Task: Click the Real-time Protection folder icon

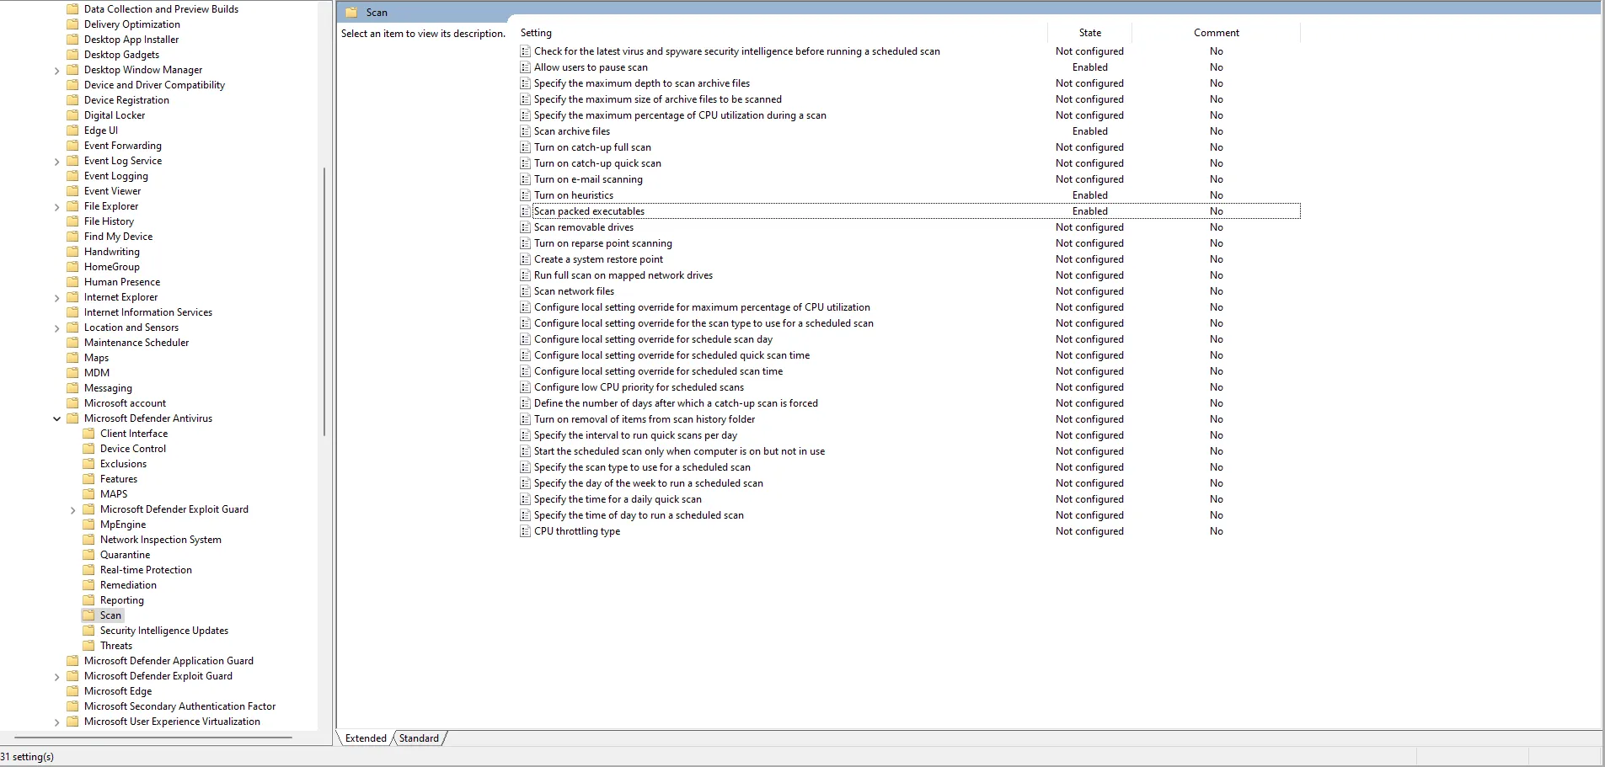Action: [x=88, y=570]
